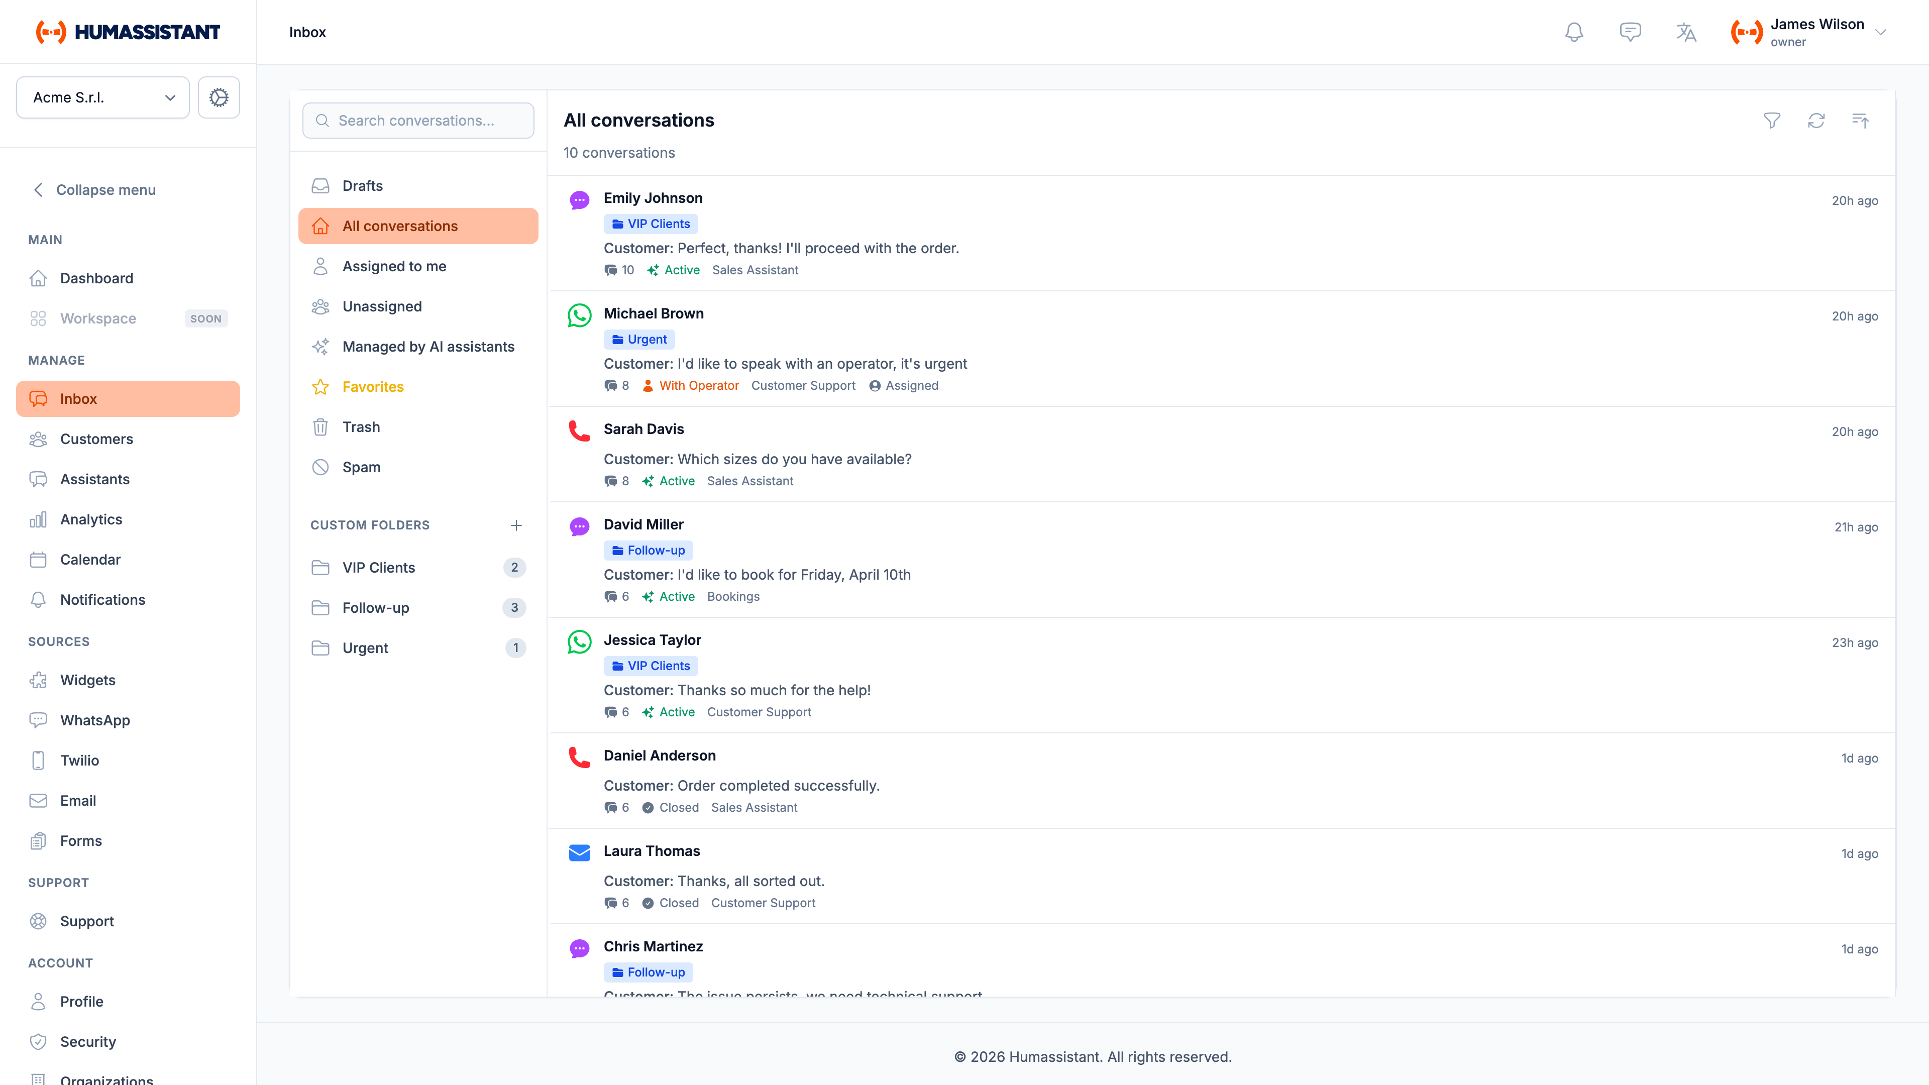This screenshot has height=1085, width=1929.
Task: Open the VIP Clients custom folder
Action: [x=378, y=568]
